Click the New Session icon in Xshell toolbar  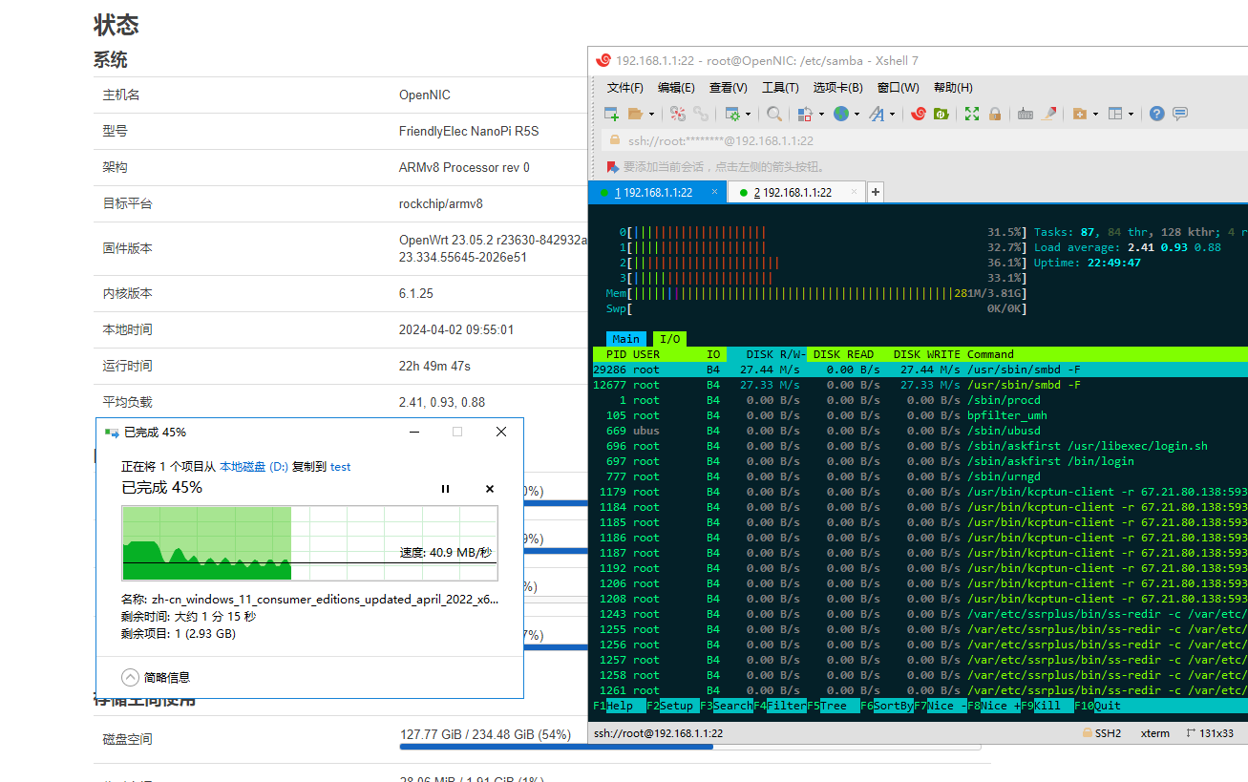(x=612, y=114)
